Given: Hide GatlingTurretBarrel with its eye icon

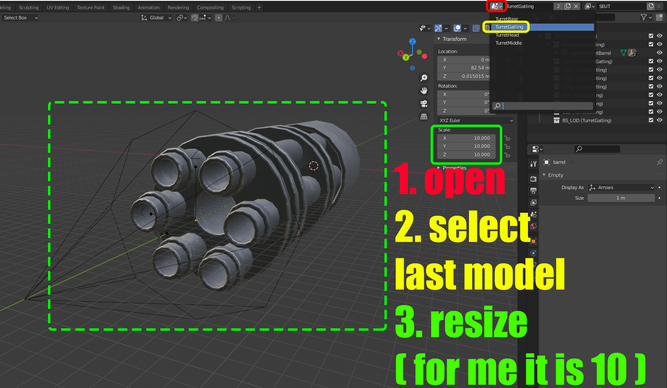Looking at the screenshot, I should pos(659,53).
